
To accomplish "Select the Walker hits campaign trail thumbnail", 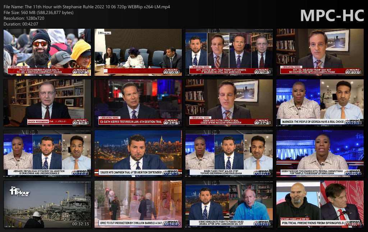I will click(x=138, y=153).
